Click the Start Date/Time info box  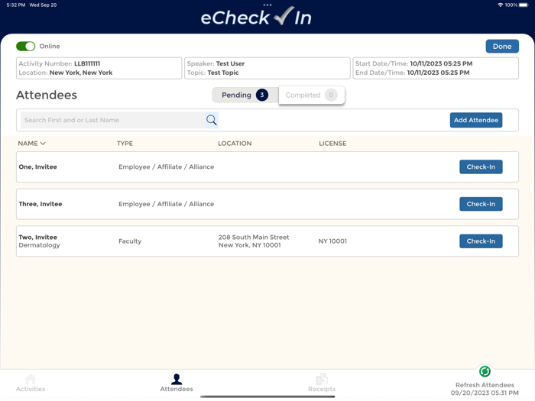[436, 68]
